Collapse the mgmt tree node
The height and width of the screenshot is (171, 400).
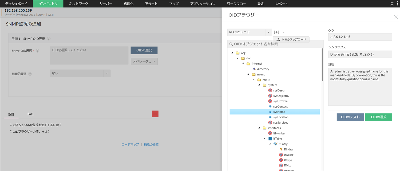[248, 74]
